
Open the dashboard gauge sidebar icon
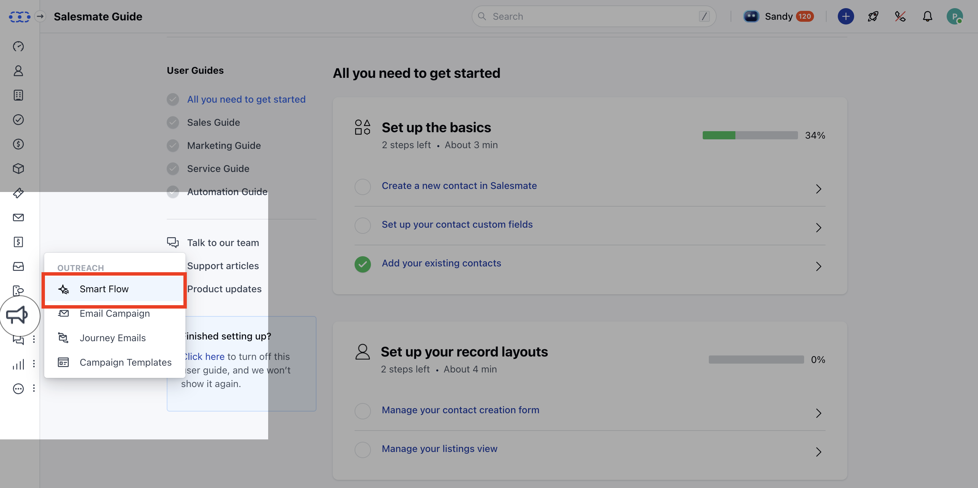click(18, 46)
